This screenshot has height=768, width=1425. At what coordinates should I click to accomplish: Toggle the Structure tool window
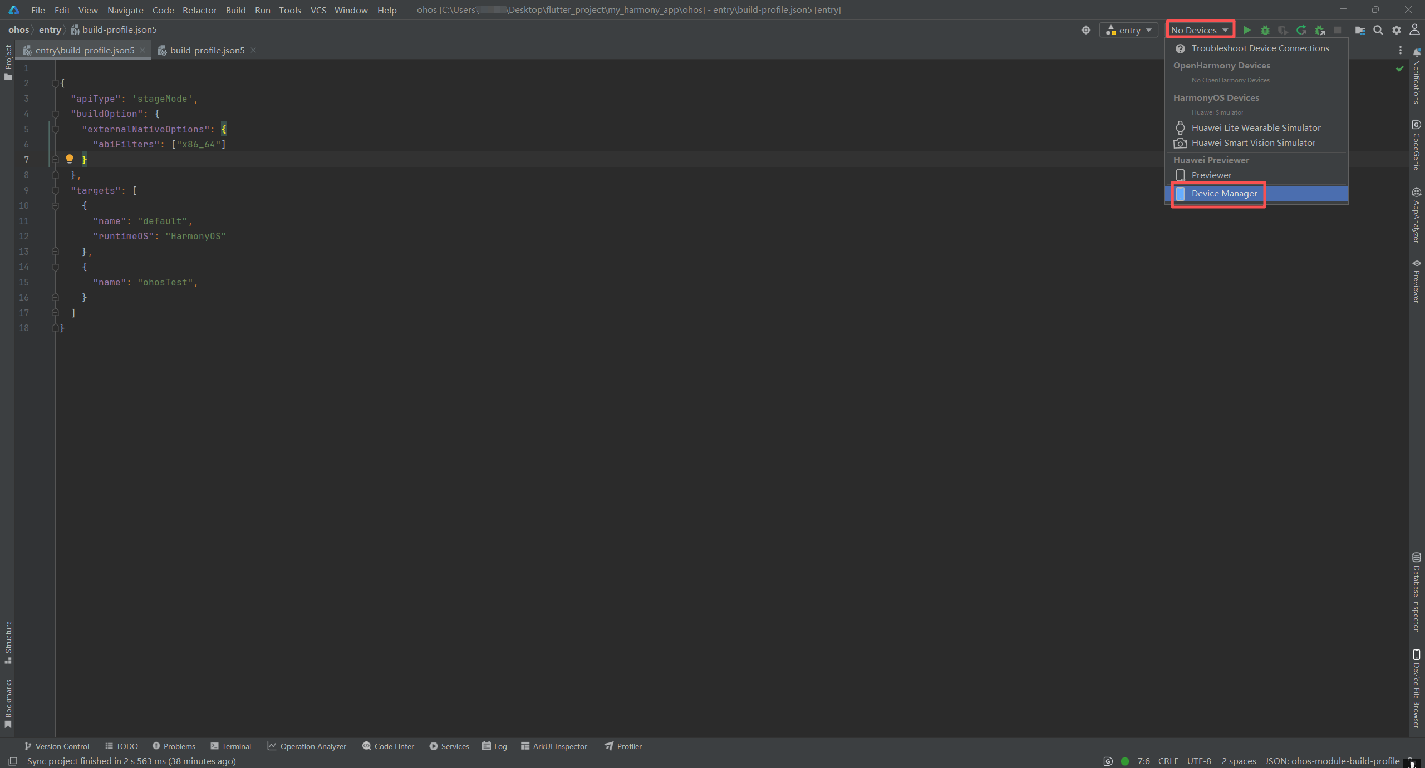coord(8,642)
